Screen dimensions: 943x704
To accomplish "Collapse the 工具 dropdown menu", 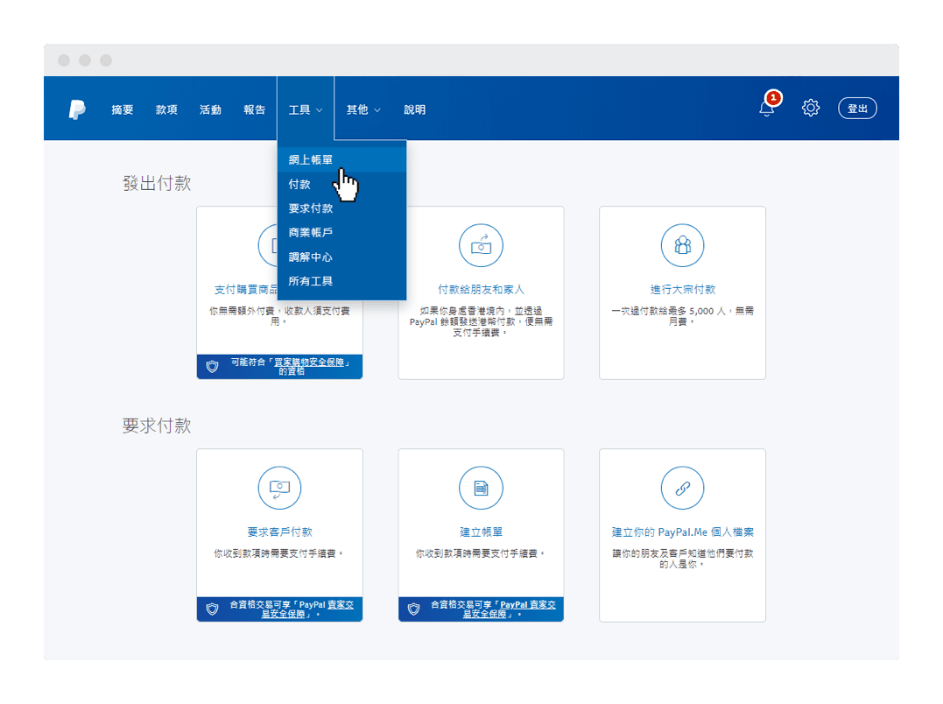I will 306,109.
